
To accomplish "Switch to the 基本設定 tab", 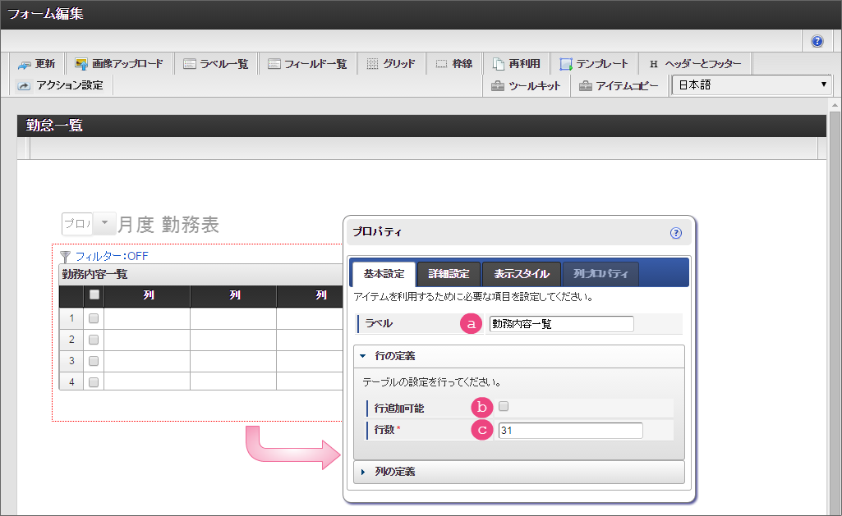I will (384, 274).
